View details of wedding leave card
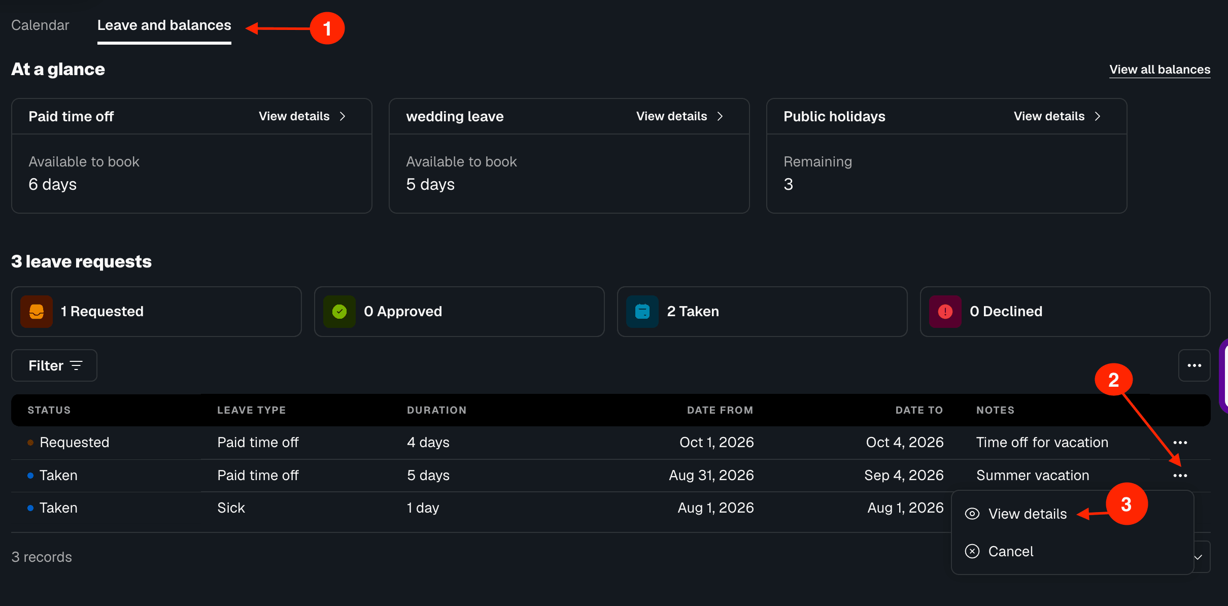The height and width of the screenshot is (606, 1228). (x=679, y=116)
